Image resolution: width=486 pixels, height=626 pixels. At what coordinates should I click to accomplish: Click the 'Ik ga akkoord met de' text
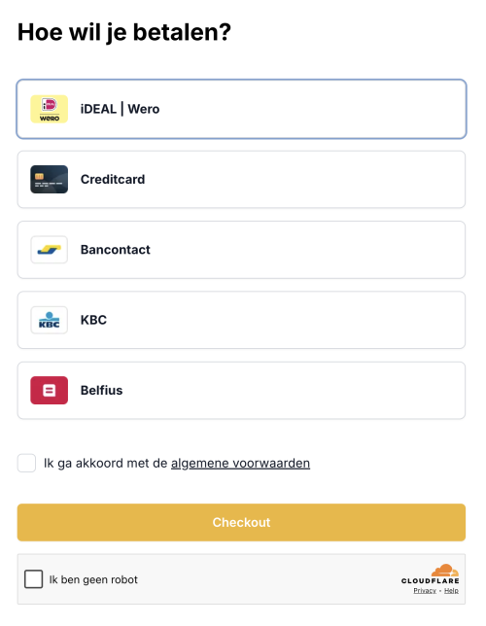(x=106, y=463)
